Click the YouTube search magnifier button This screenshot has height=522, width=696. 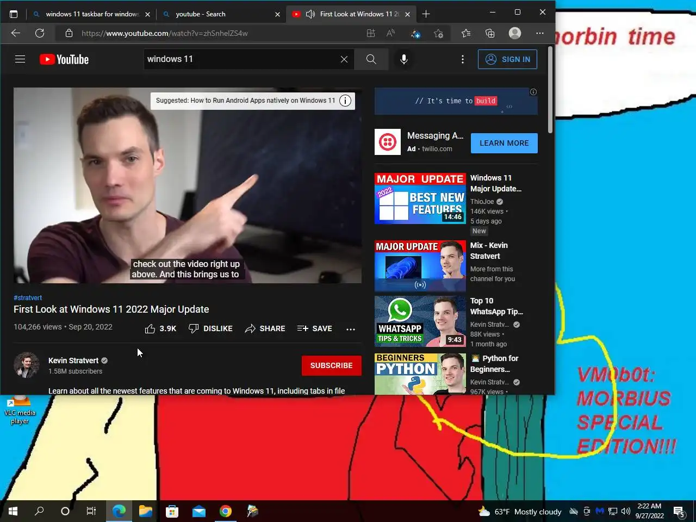click(371, 59)
